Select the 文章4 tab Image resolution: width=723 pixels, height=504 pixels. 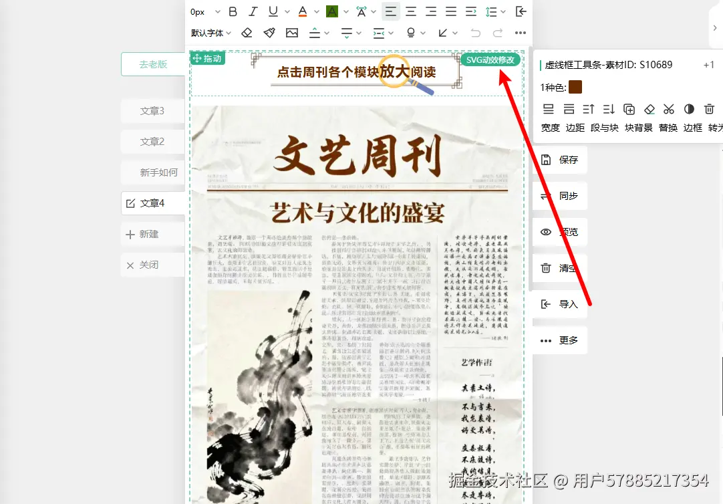[153, 203]
